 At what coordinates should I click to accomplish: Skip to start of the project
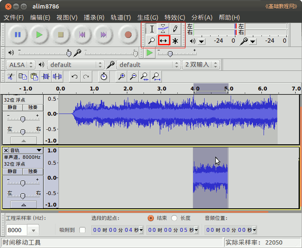pyautogui.click(x=82, y=35)
